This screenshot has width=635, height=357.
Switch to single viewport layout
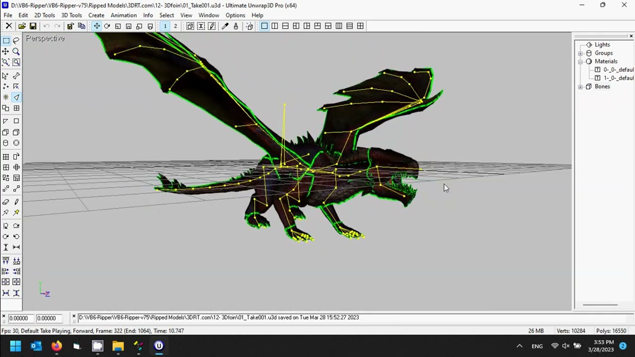[264, 26]
